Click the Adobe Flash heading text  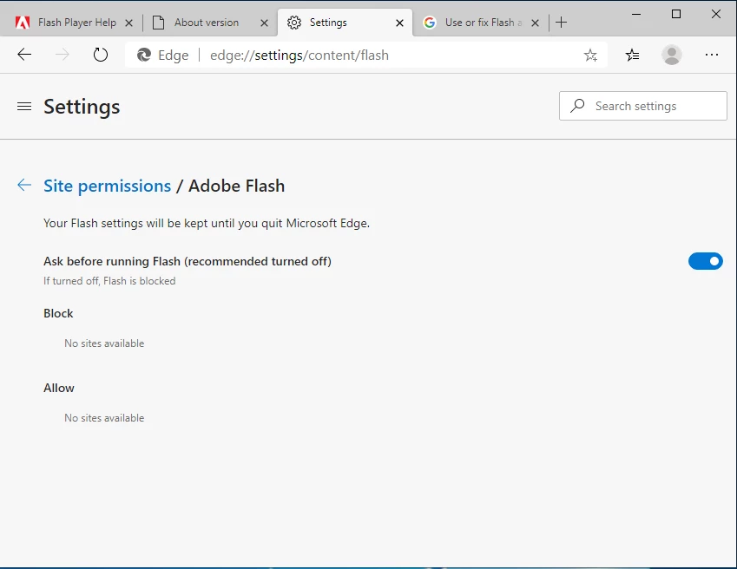tap(236, 186)
